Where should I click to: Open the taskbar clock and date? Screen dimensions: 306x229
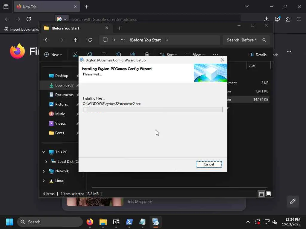coord(291,222)
